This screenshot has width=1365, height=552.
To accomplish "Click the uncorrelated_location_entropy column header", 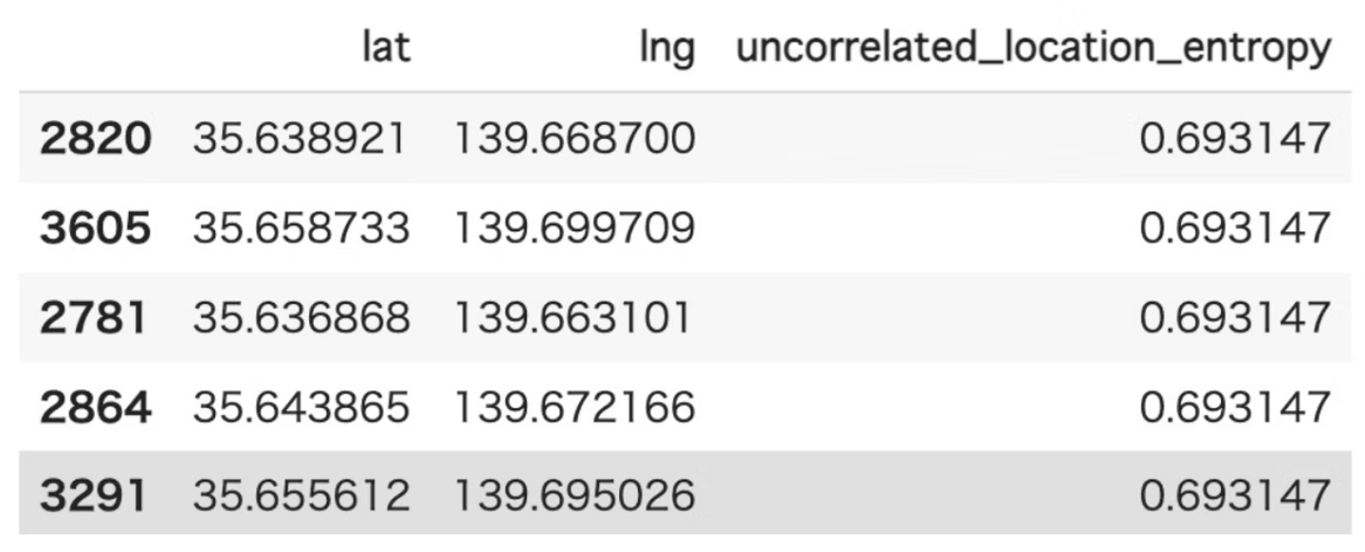I will pos(1033,47).
